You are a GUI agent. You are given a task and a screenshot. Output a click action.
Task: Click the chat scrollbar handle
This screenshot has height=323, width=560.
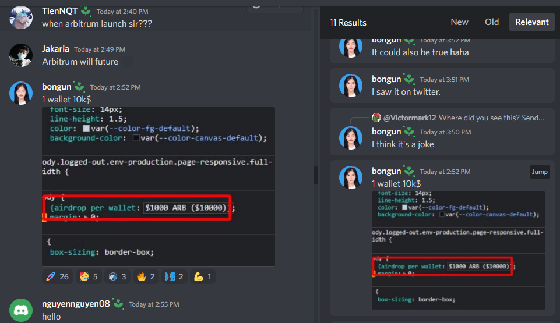[316, 175]
